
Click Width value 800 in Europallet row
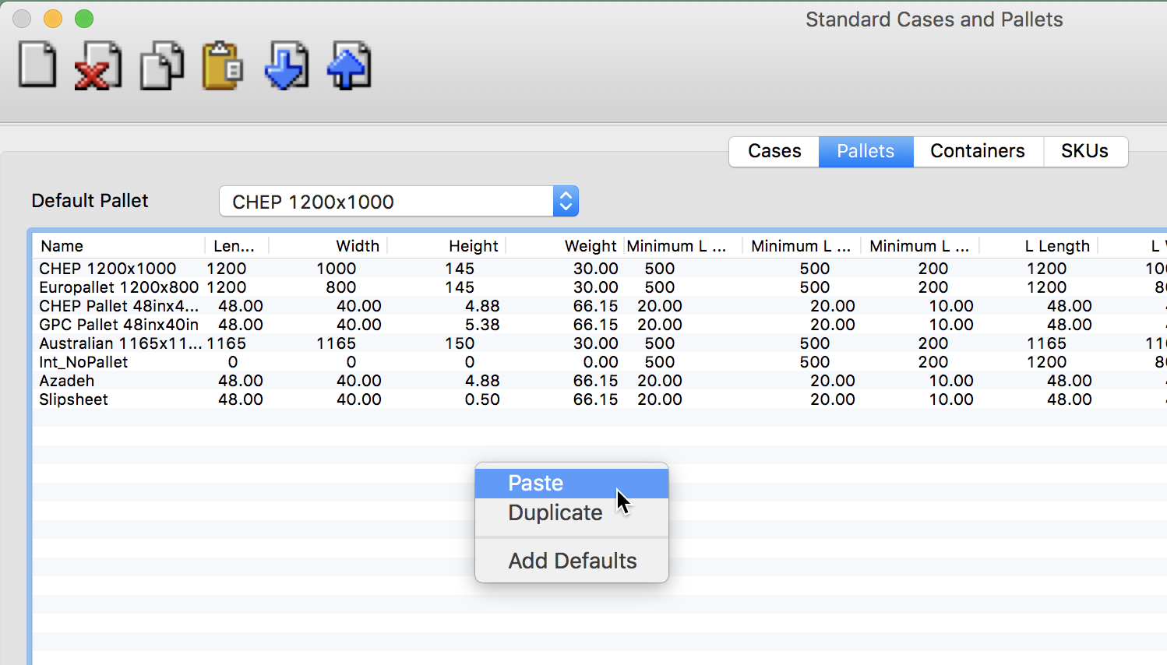tap(341, 287)
